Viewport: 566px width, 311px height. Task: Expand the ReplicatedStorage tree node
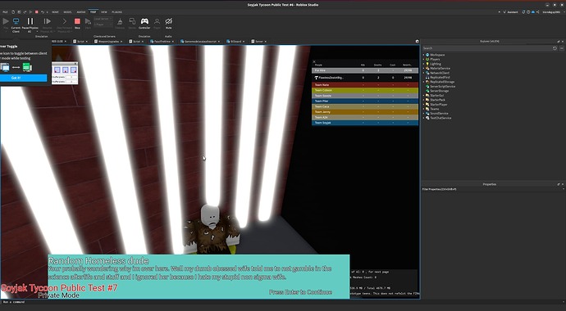pyautogui.click(x=424, y=82)
